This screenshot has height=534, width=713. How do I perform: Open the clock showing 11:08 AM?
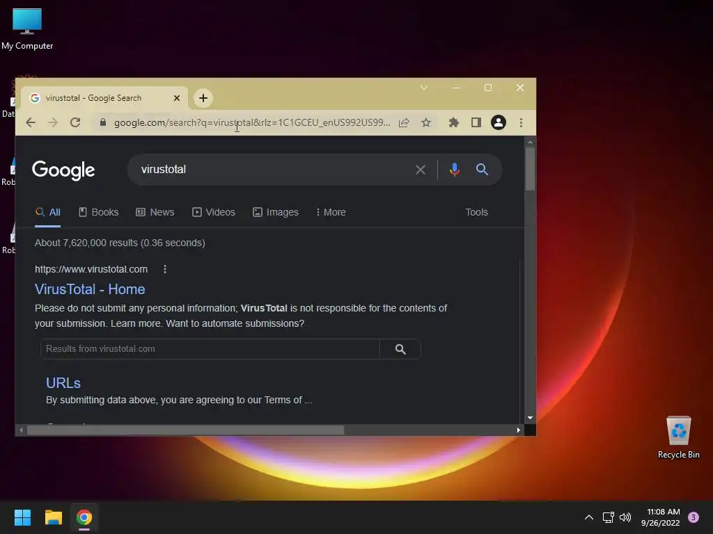tap(661, 517)
